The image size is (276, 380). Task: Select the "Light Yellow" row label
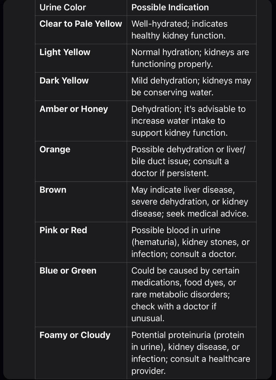click(65, 52)
